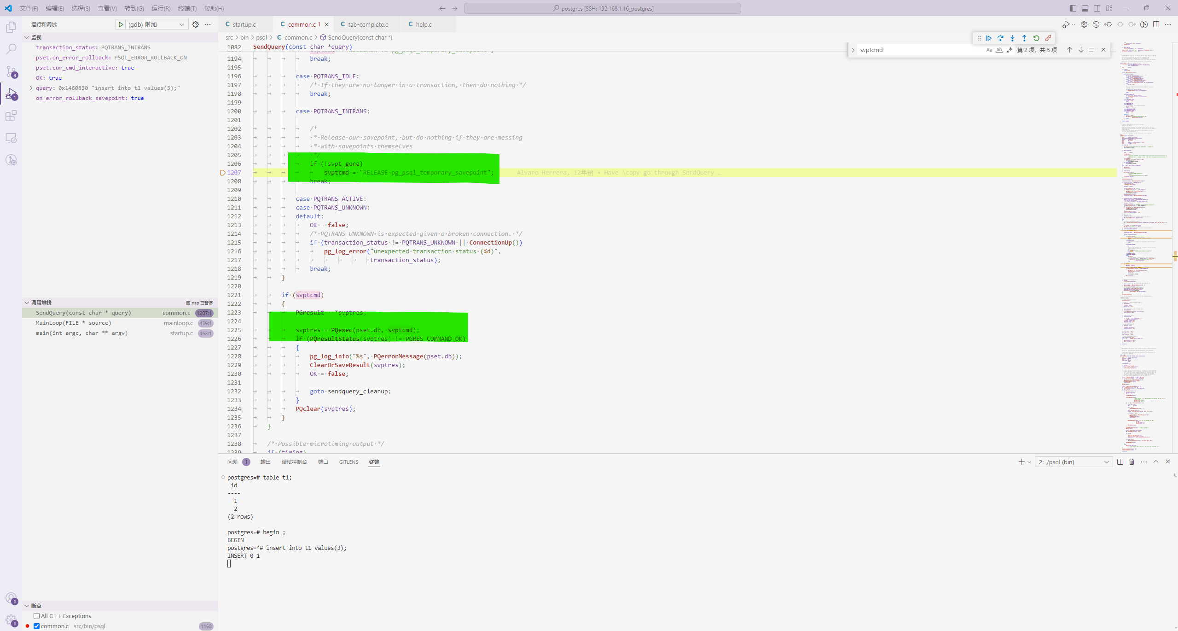Click the svptcmd find input field
The height and width of the screenshot is (631, 1178).
(x=921, y=50)
